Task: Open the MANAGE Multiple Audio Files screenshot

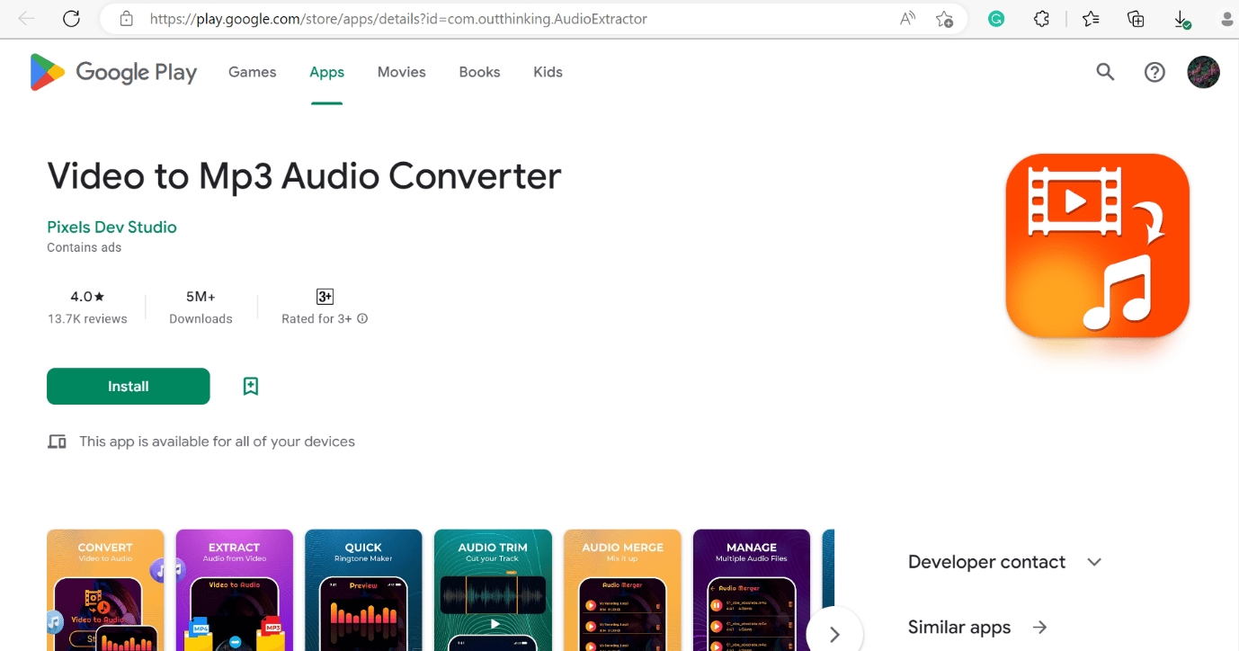Action: pos(752,590)
